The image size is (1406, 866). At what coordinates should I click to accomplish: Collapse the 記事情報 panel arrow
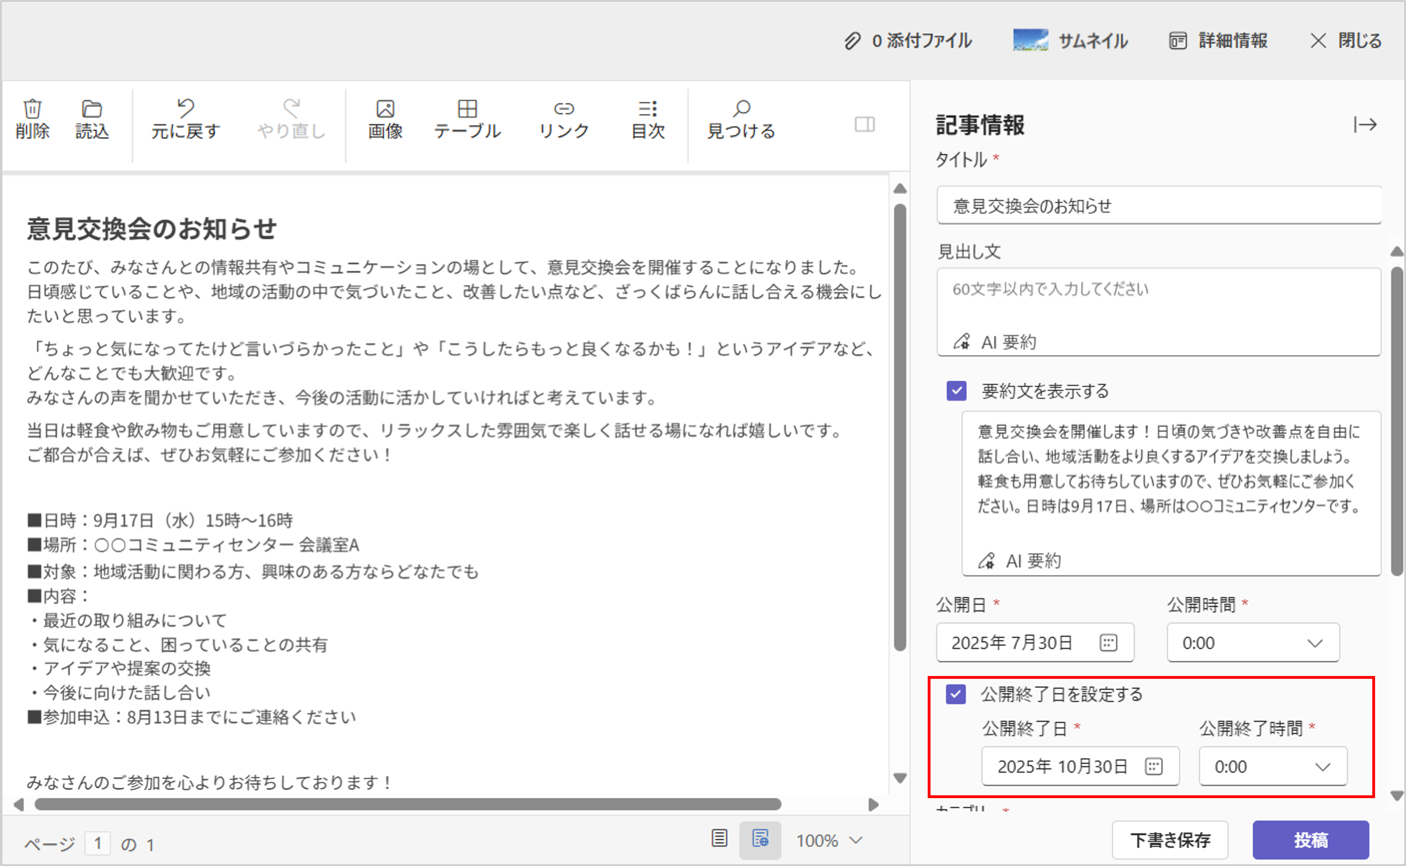pyautogui.click(x=1365, y=124)
